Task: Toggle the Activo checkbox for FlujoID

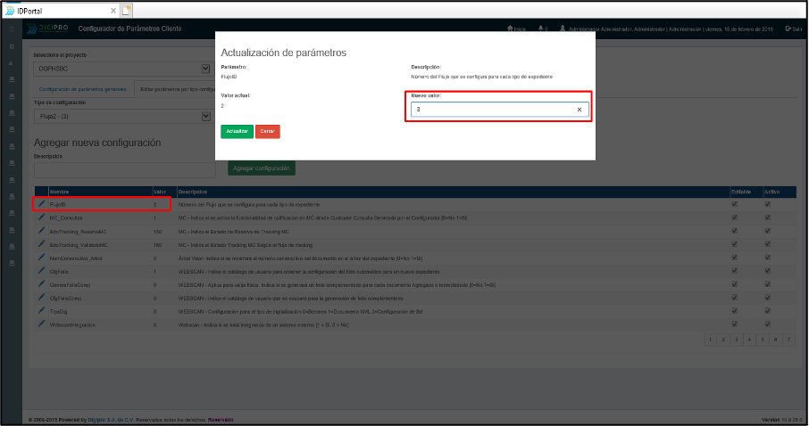Action: [x=767, y=204]
